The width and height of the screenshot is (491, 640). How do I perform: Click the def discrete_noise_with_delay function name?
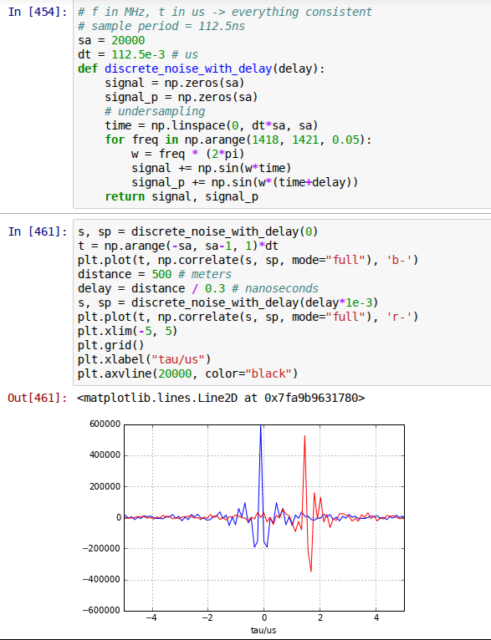[188, 69]
